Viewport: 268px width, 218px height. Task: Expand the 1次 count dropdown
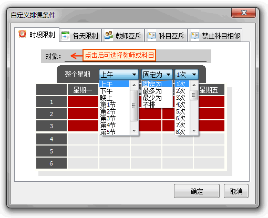pos(187,75)
